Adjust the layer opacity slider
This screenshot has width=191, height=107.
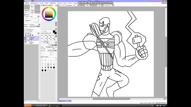(35, 26)
